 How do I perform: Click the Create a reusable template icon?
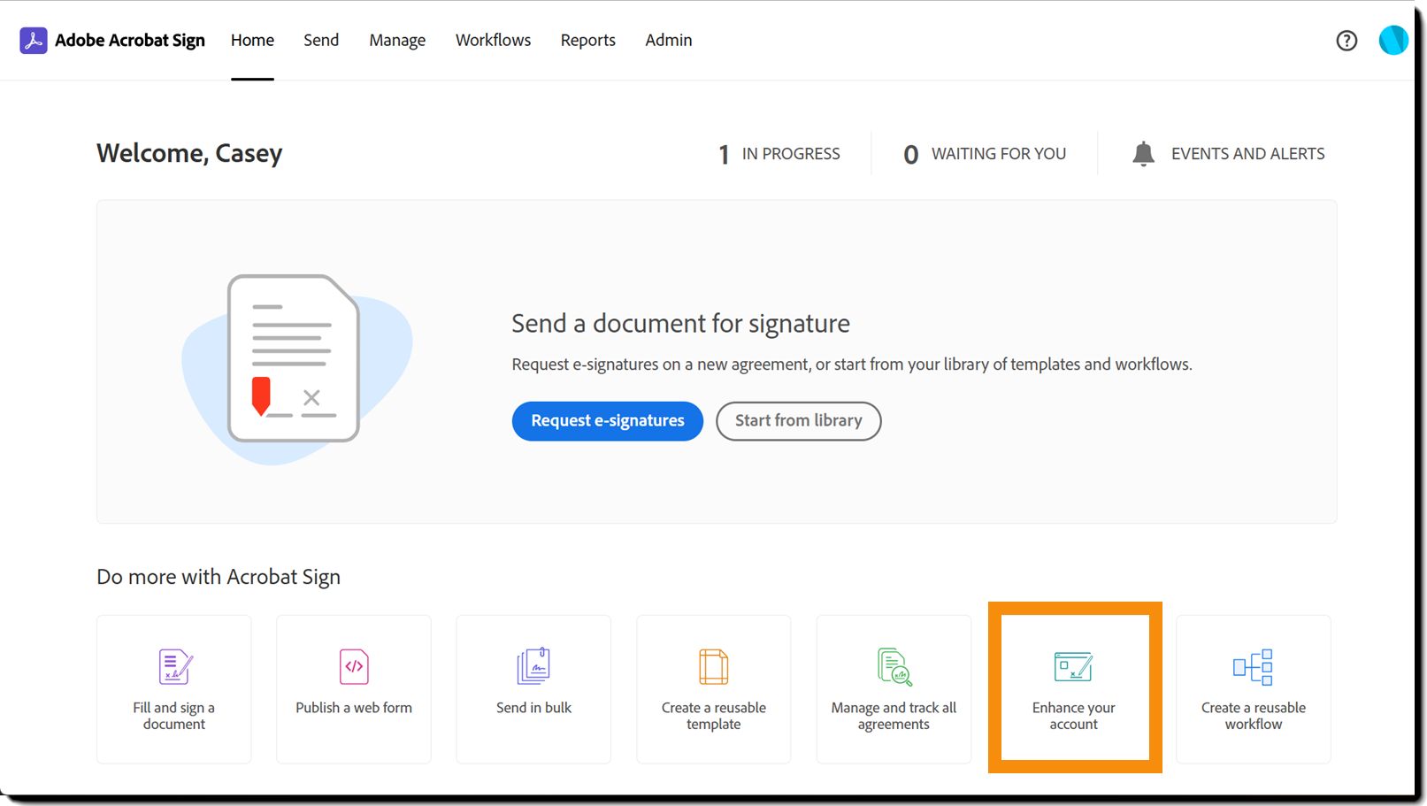(x=713, y=667)
